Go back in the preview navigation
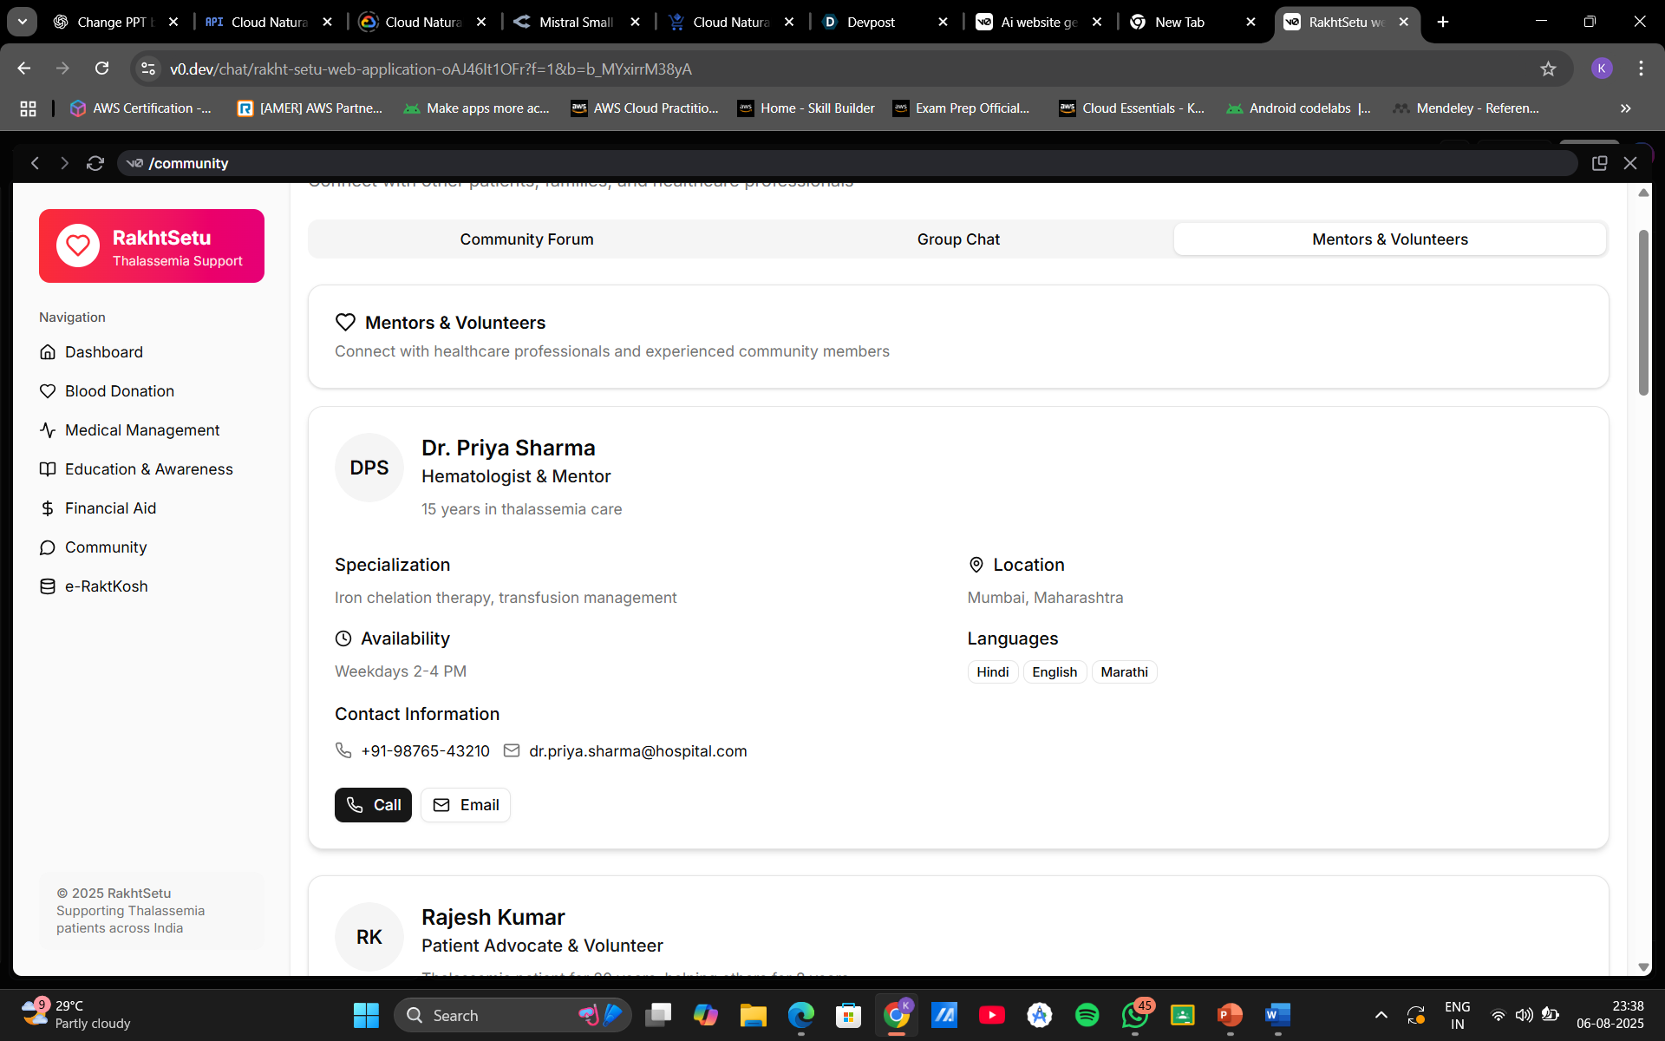The image size is (1665, 1041). point(35,163)
